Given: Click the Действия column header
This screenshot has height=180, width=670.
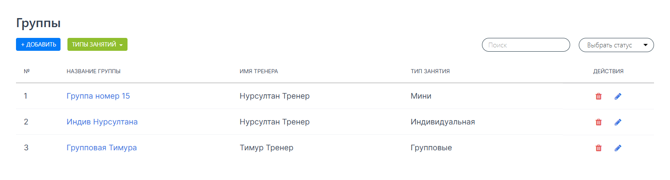Looking at the screenshot, I should tap(608, 71).
